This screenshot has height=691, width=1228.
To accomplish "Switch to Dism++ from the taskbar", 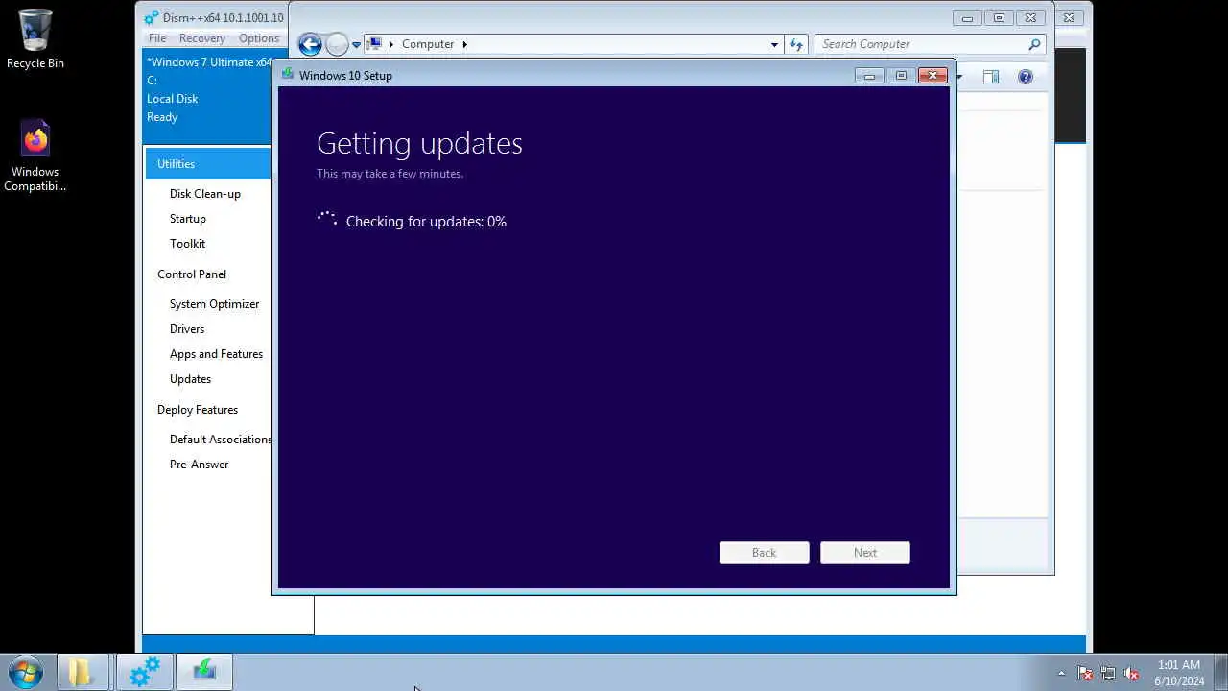I will click(144, 672).
